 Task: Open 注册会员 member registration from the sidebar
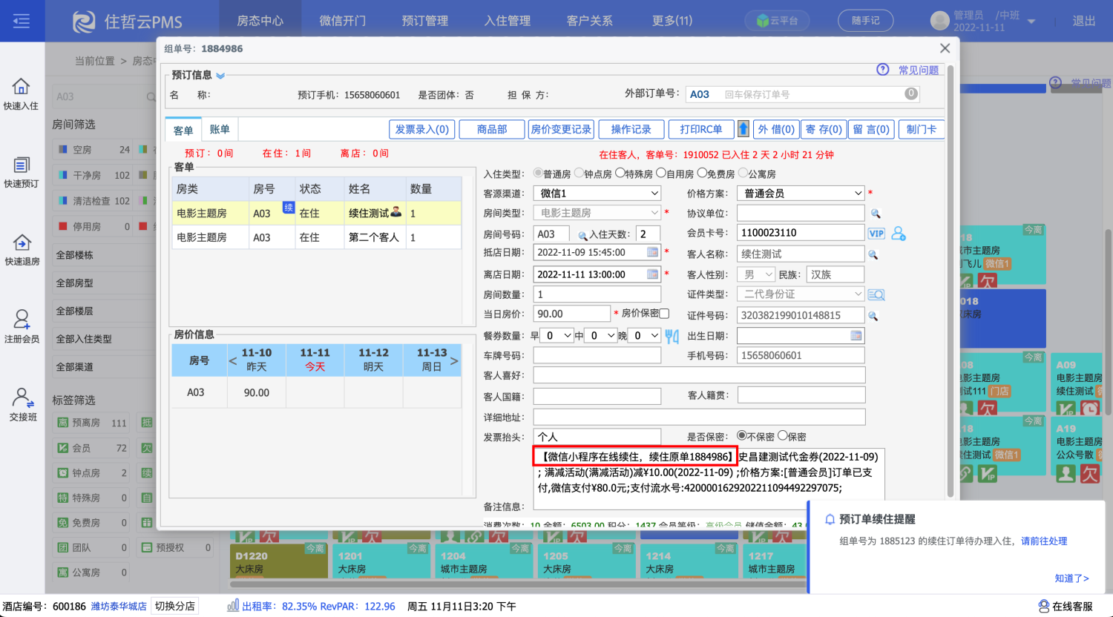pos(22,327)
